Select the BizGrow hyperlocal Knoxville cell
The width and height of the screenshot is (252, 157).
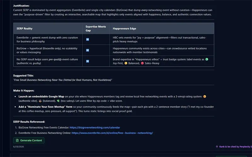click(x=48, y=50)
